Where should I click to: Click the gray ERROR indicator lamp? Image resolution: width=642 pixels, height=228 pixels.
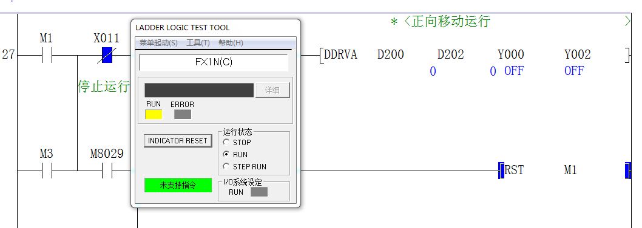(183, 115)
